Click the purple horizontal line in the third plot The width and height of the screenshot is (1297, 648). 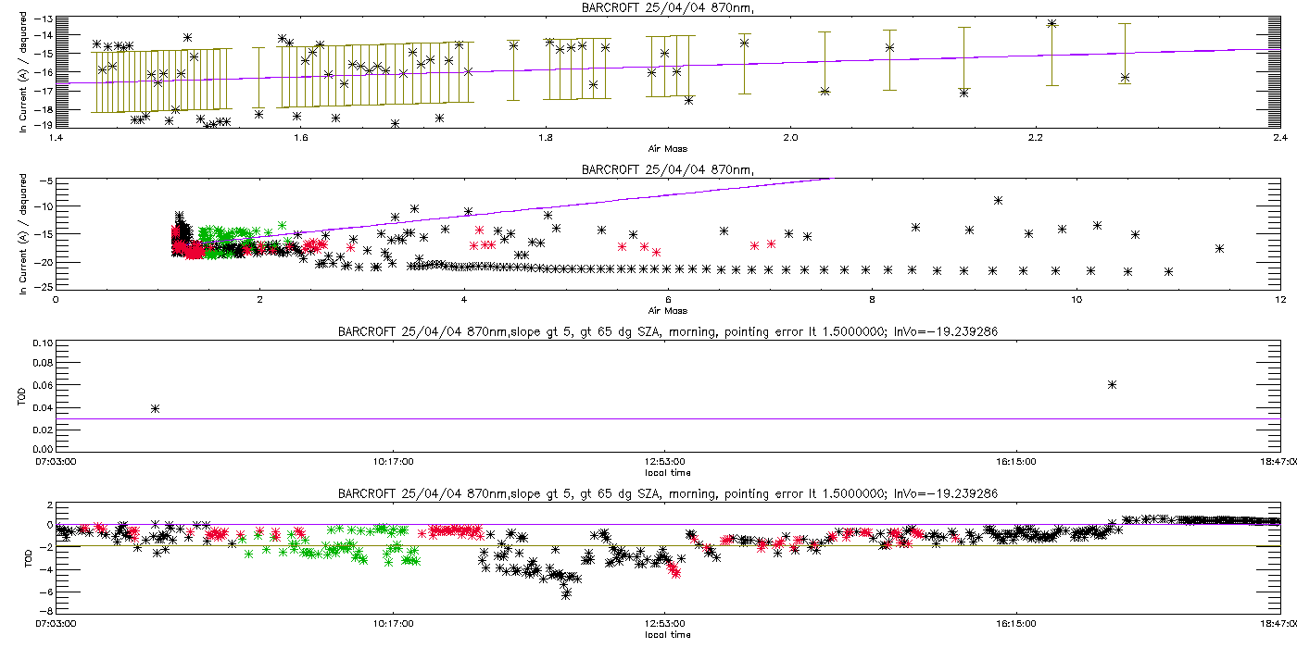648,418
